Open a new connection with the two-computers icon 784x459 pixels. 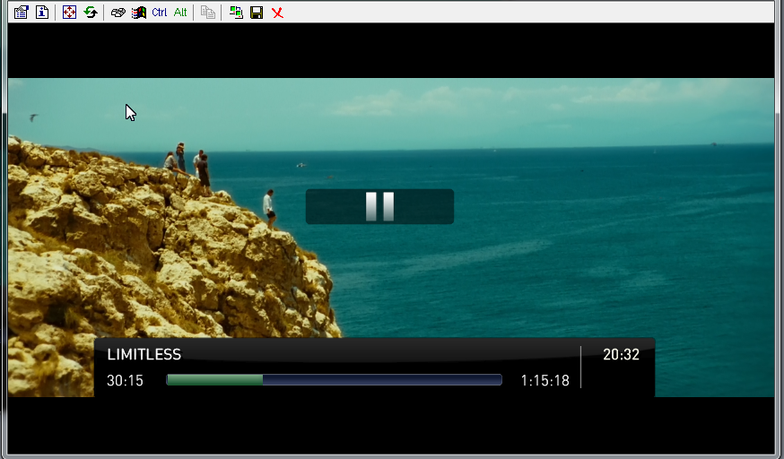click(x=236, y=12)
